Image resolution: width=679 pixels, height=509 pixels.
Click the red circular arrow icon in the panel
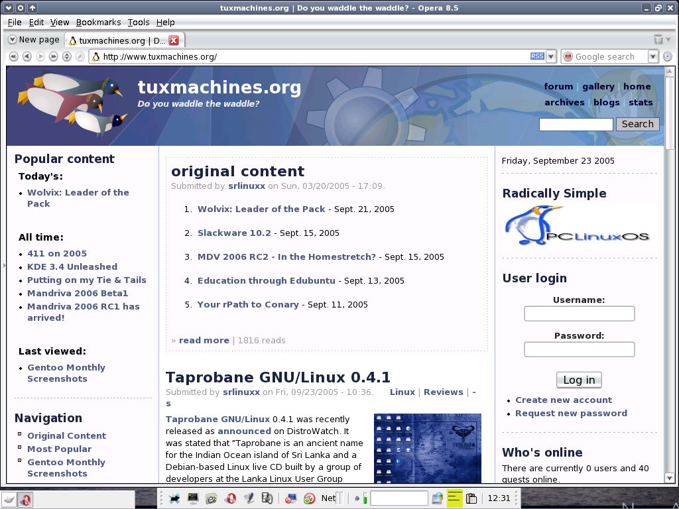pyautogui.click(x=309, y=498)
